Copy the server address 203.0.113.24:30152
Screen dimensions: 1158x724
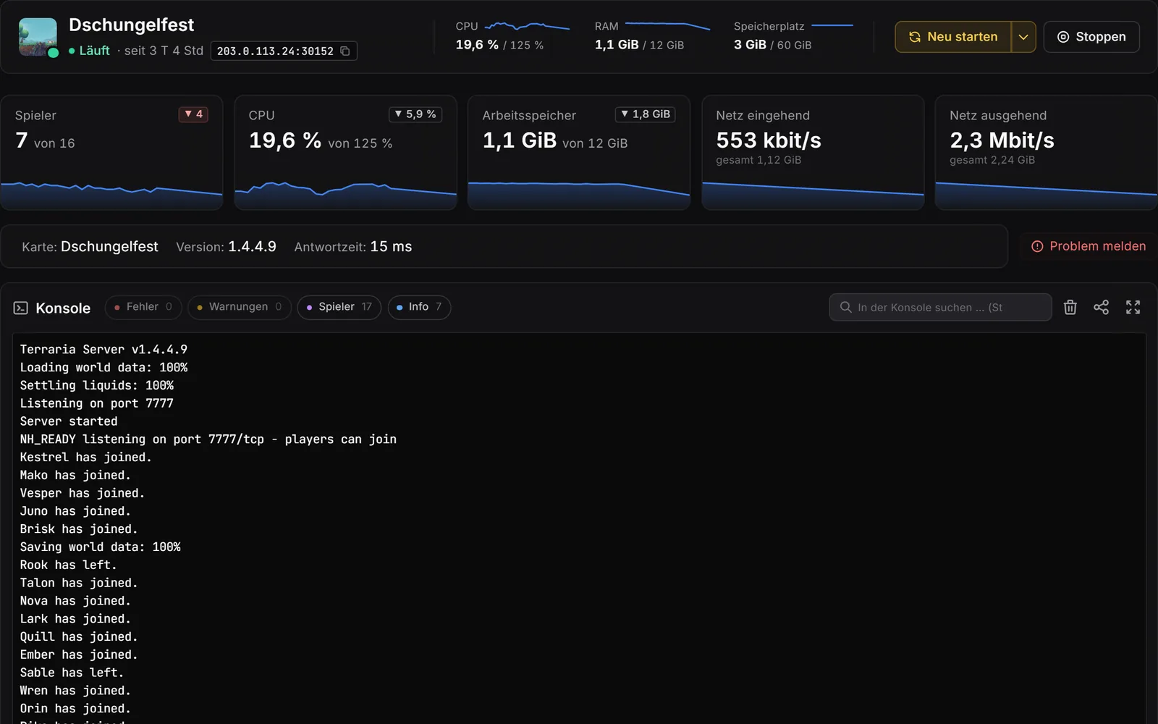(345, 51)
